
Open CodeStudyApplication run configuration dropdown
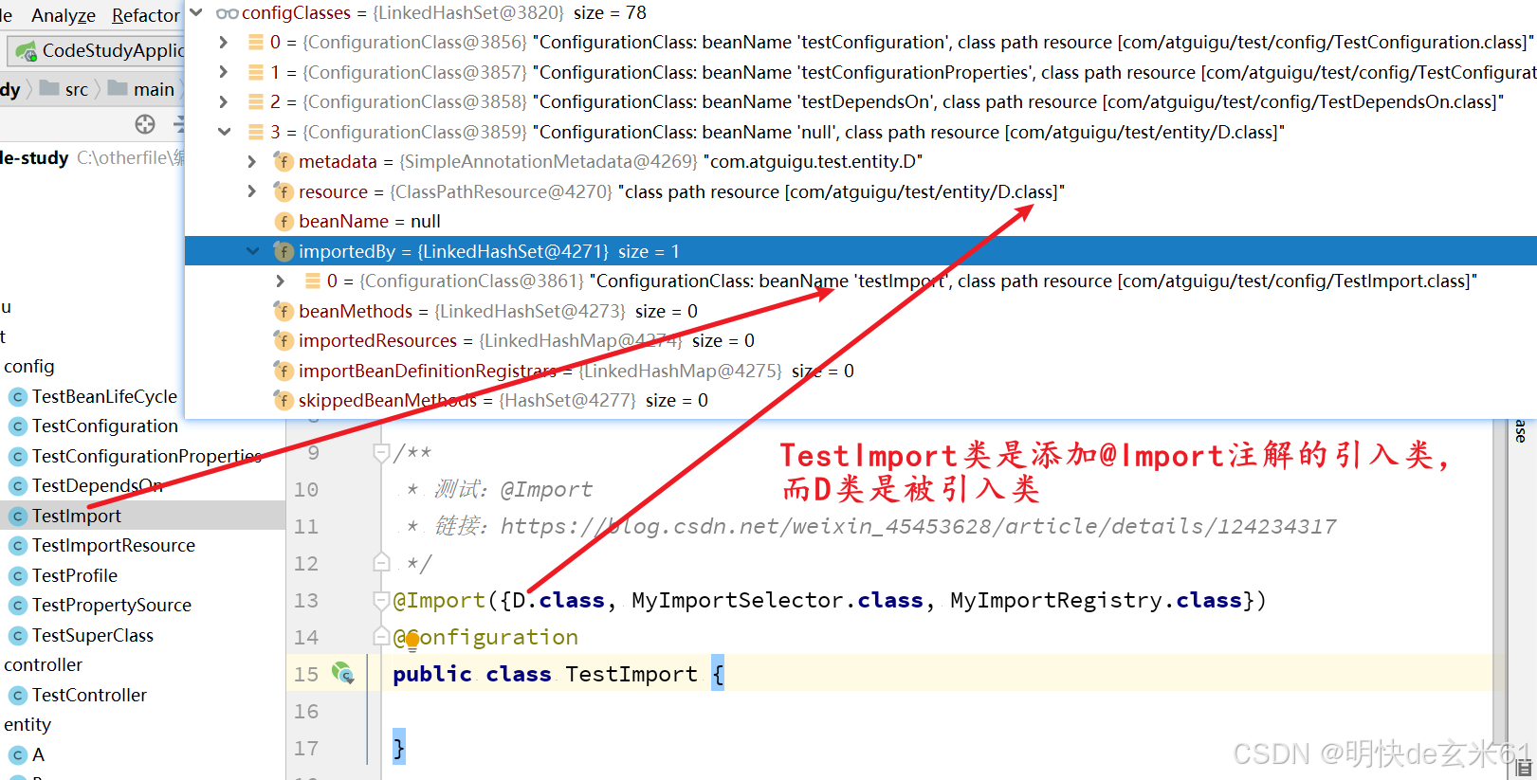[97, 50]
